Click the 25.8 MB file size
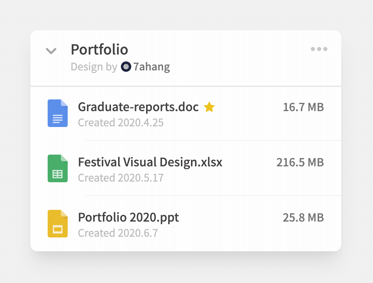373x283 pixels. click(x=303, y=218)
